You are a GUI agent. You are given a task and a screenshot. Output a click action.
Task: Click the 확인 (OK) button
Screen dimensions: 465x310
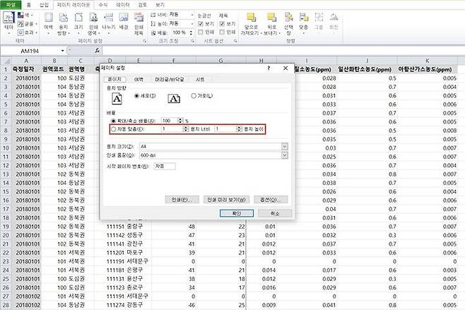237,213
